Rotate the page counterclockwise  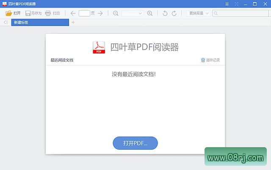165,13
